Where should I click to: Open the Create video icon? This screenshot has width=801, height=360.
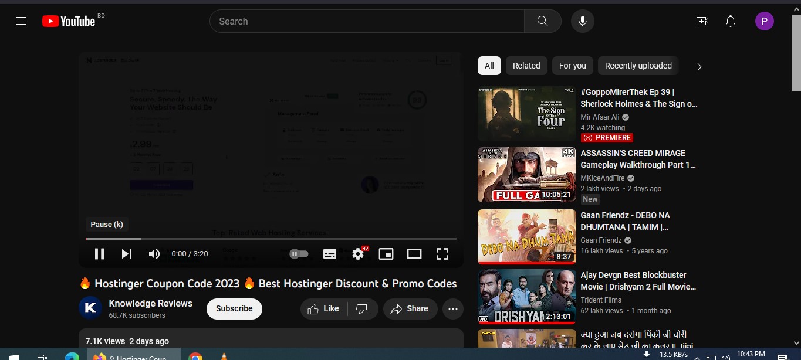702,21
